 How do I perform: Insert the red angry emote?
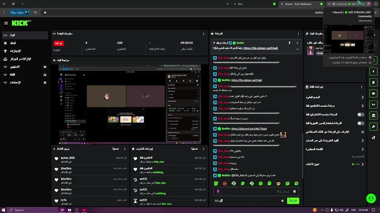click(x=225, y=183)
